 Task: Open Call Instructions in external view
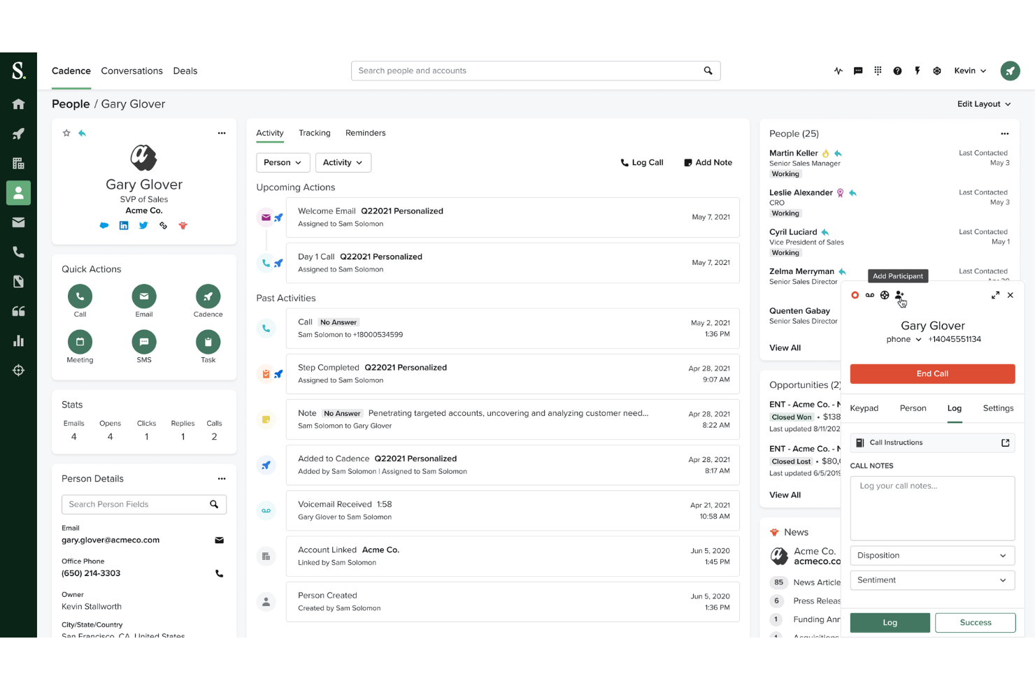[1005, 443]
